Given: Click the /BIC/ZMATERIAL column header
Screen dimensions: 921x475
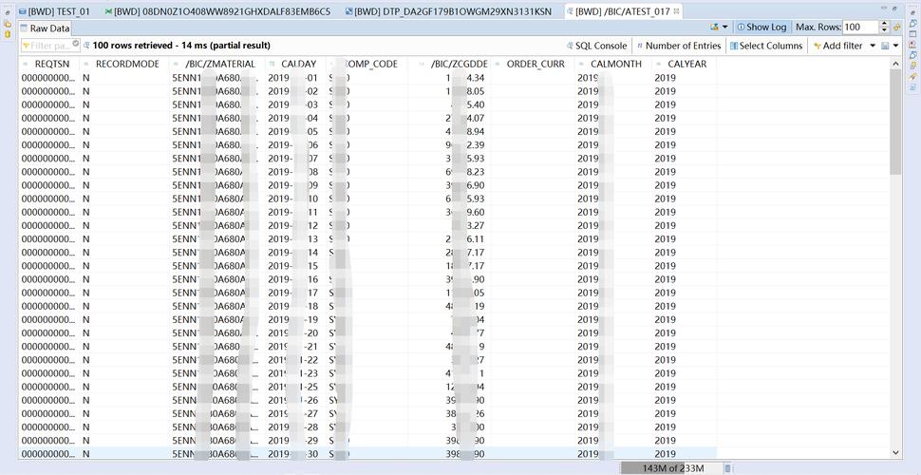Looking at the screenshot, I should coord(217,64).
